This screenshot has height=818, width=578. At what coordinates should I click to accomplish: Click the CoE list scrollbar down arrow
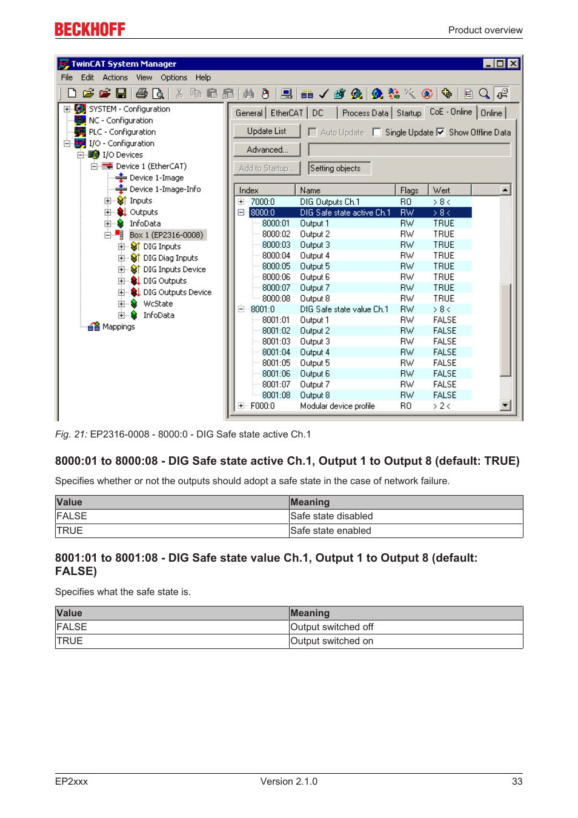[505, 405]
